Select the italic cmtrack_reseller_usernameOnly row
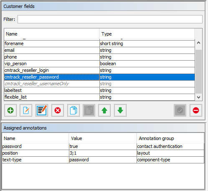Screen dimensions: 208x191 [x=99, y=84]
